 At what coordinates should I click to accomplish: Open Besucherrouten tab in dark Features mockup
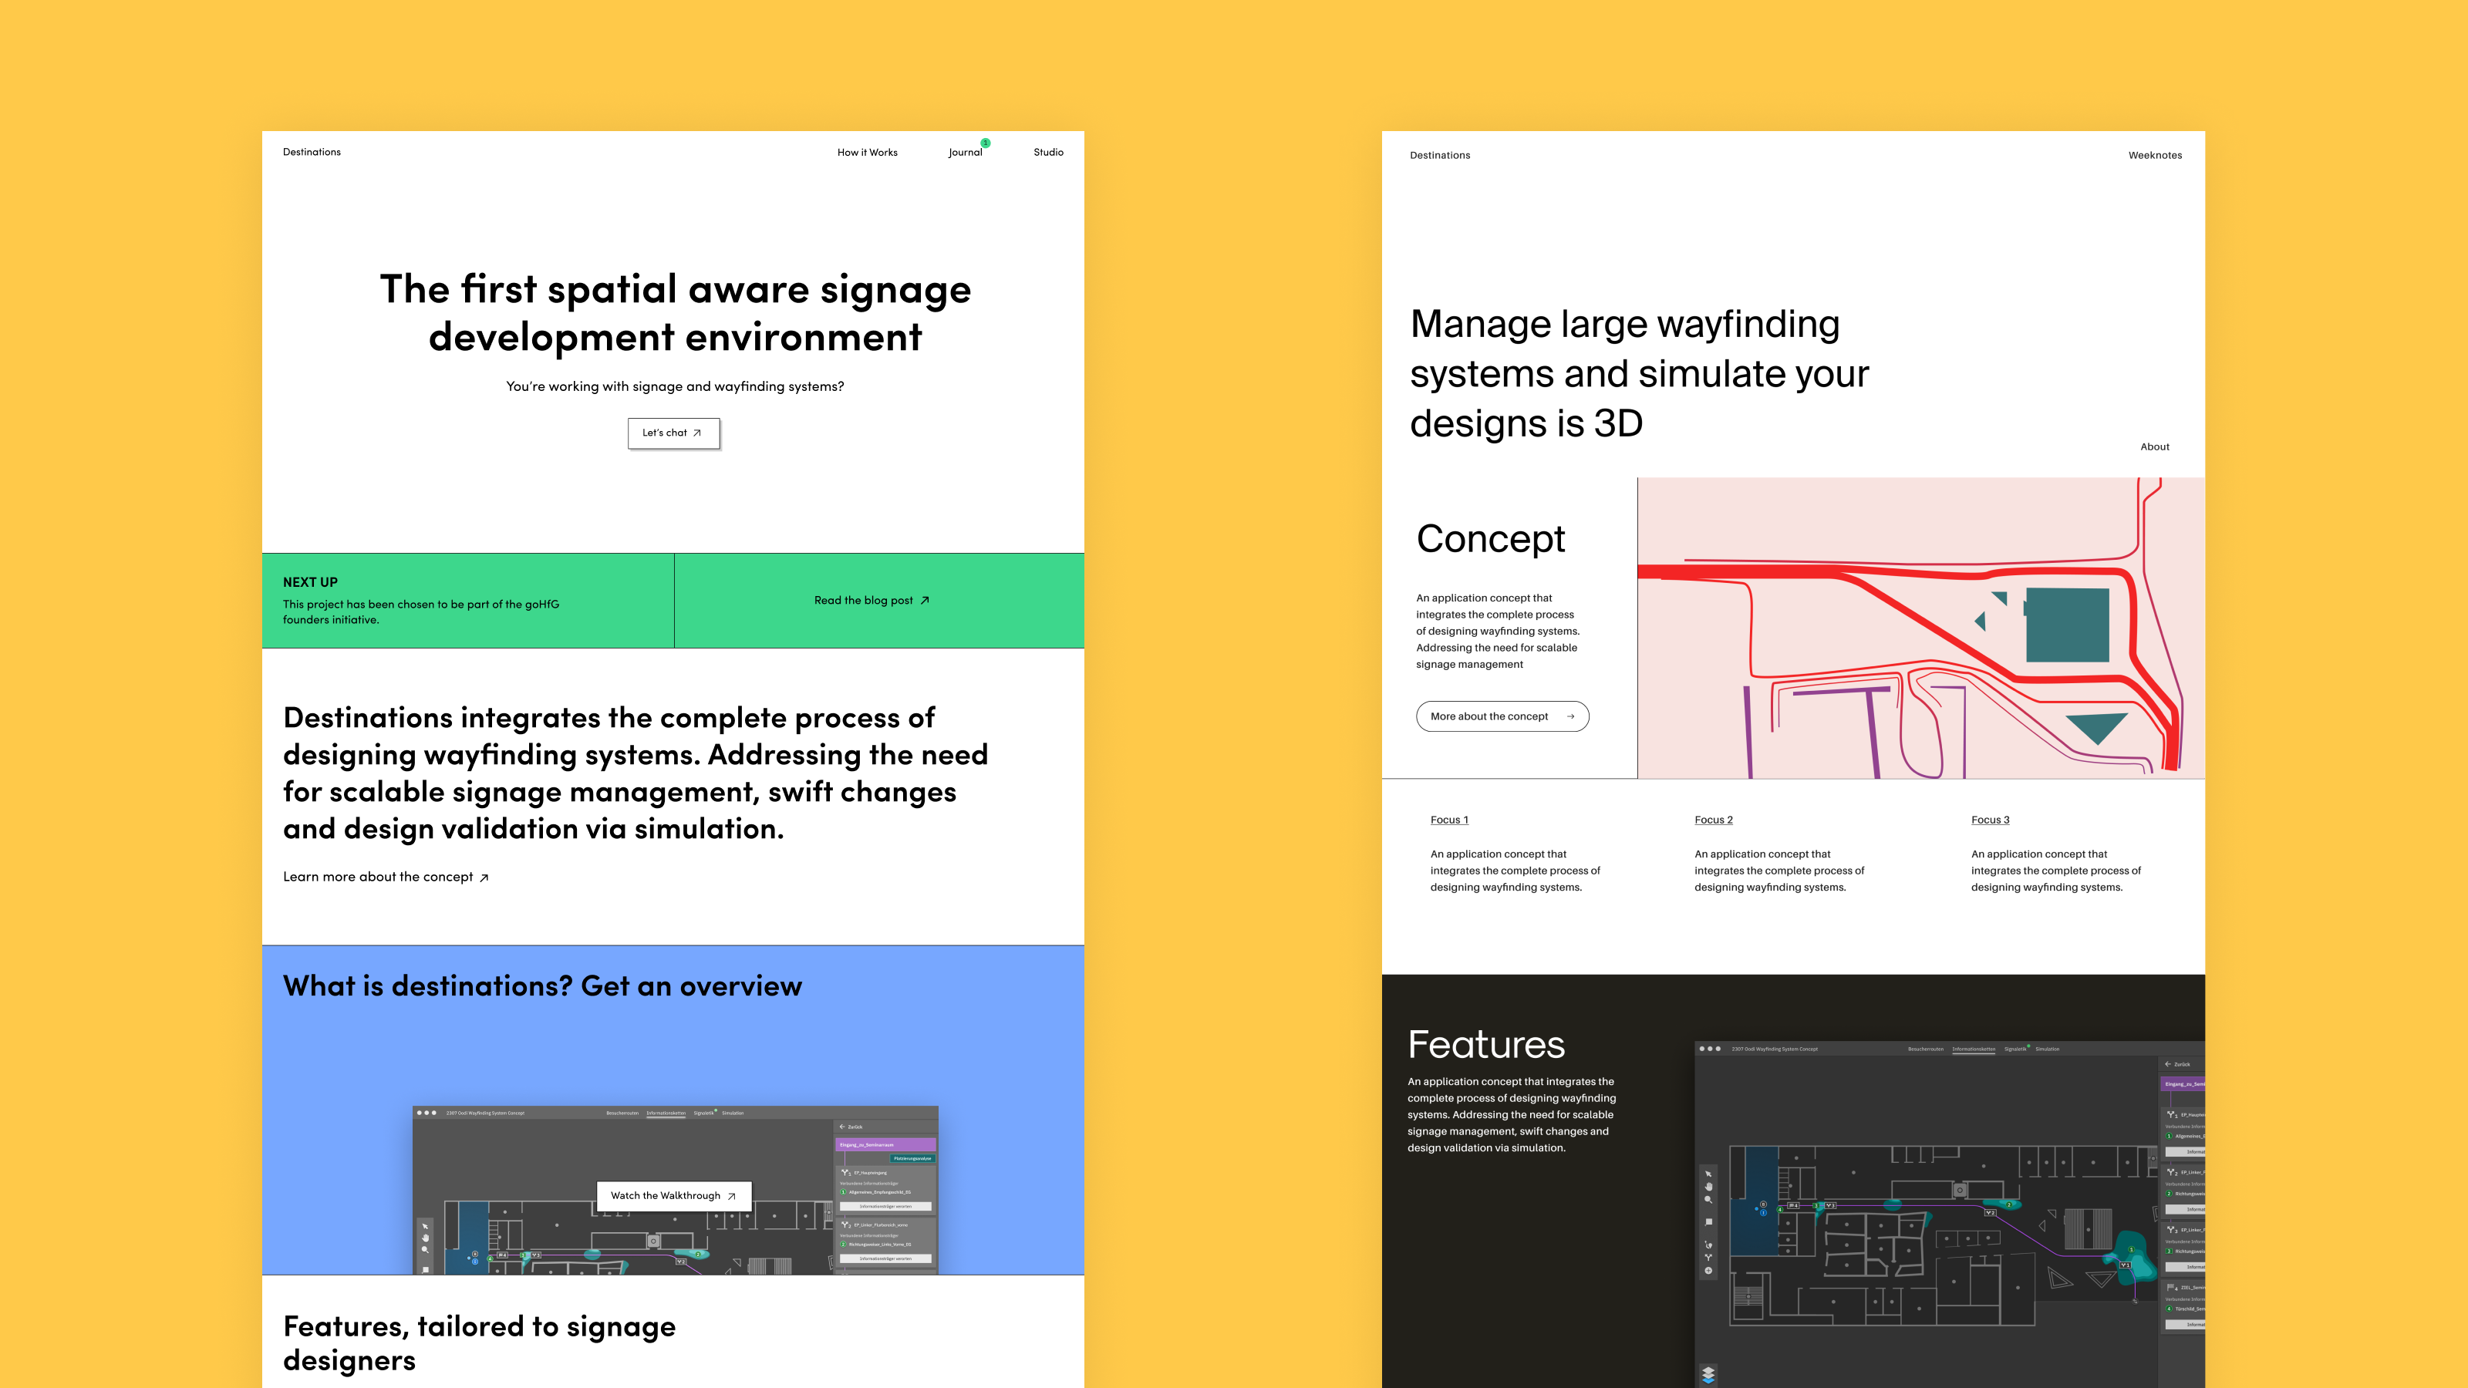click(x=1926, y=1049)
